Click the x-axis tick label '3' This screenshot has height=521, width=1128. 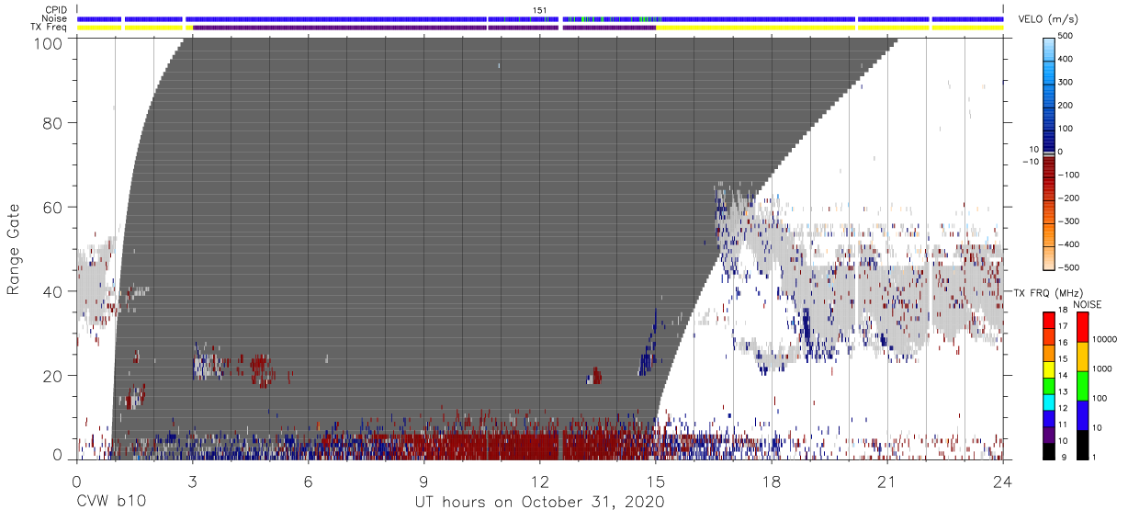point(192,481)
